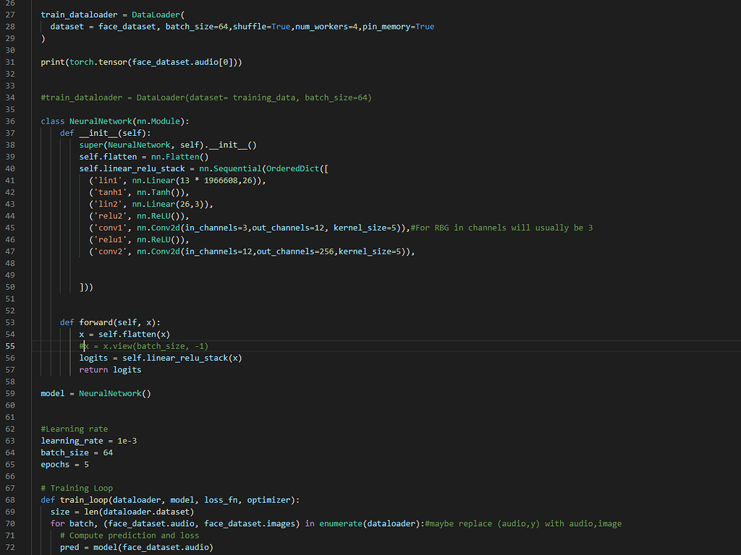Click 'class NeuralNetwork(nn.Module):' declaration

pos(114,121)
